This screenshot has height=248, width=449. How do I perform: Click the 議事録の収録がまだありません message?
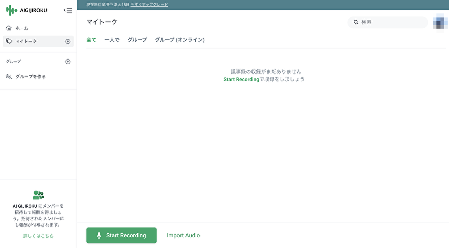266,72
